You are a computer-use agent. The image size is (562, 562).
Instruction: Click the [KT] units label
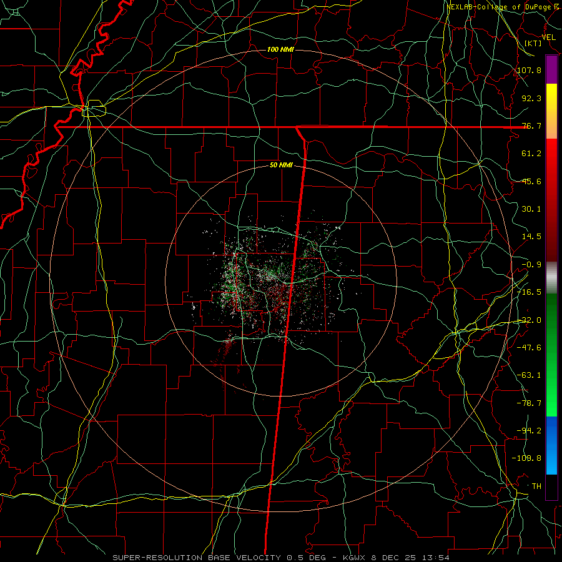533,43
